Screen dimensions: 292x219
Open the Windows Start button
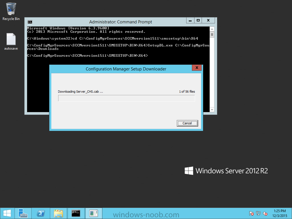pyautogui.click(x=7, y=213)
